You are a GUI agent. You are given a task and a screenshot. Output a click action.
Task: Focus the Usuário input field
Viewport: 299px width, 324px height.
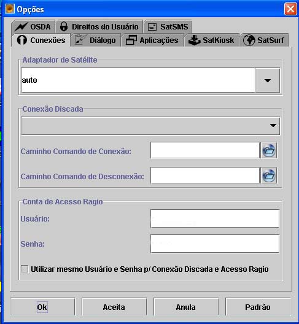[x=215, y=218]
